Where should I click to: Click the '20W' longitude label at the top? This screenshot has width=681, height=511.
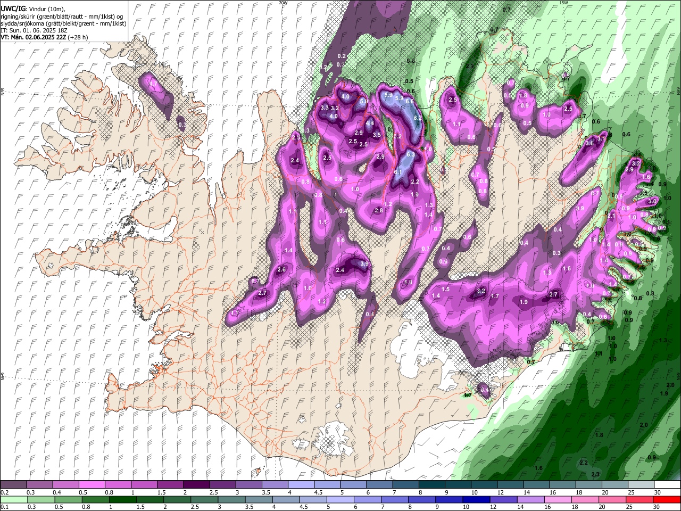pyautogui.click(x=283, y=3)
